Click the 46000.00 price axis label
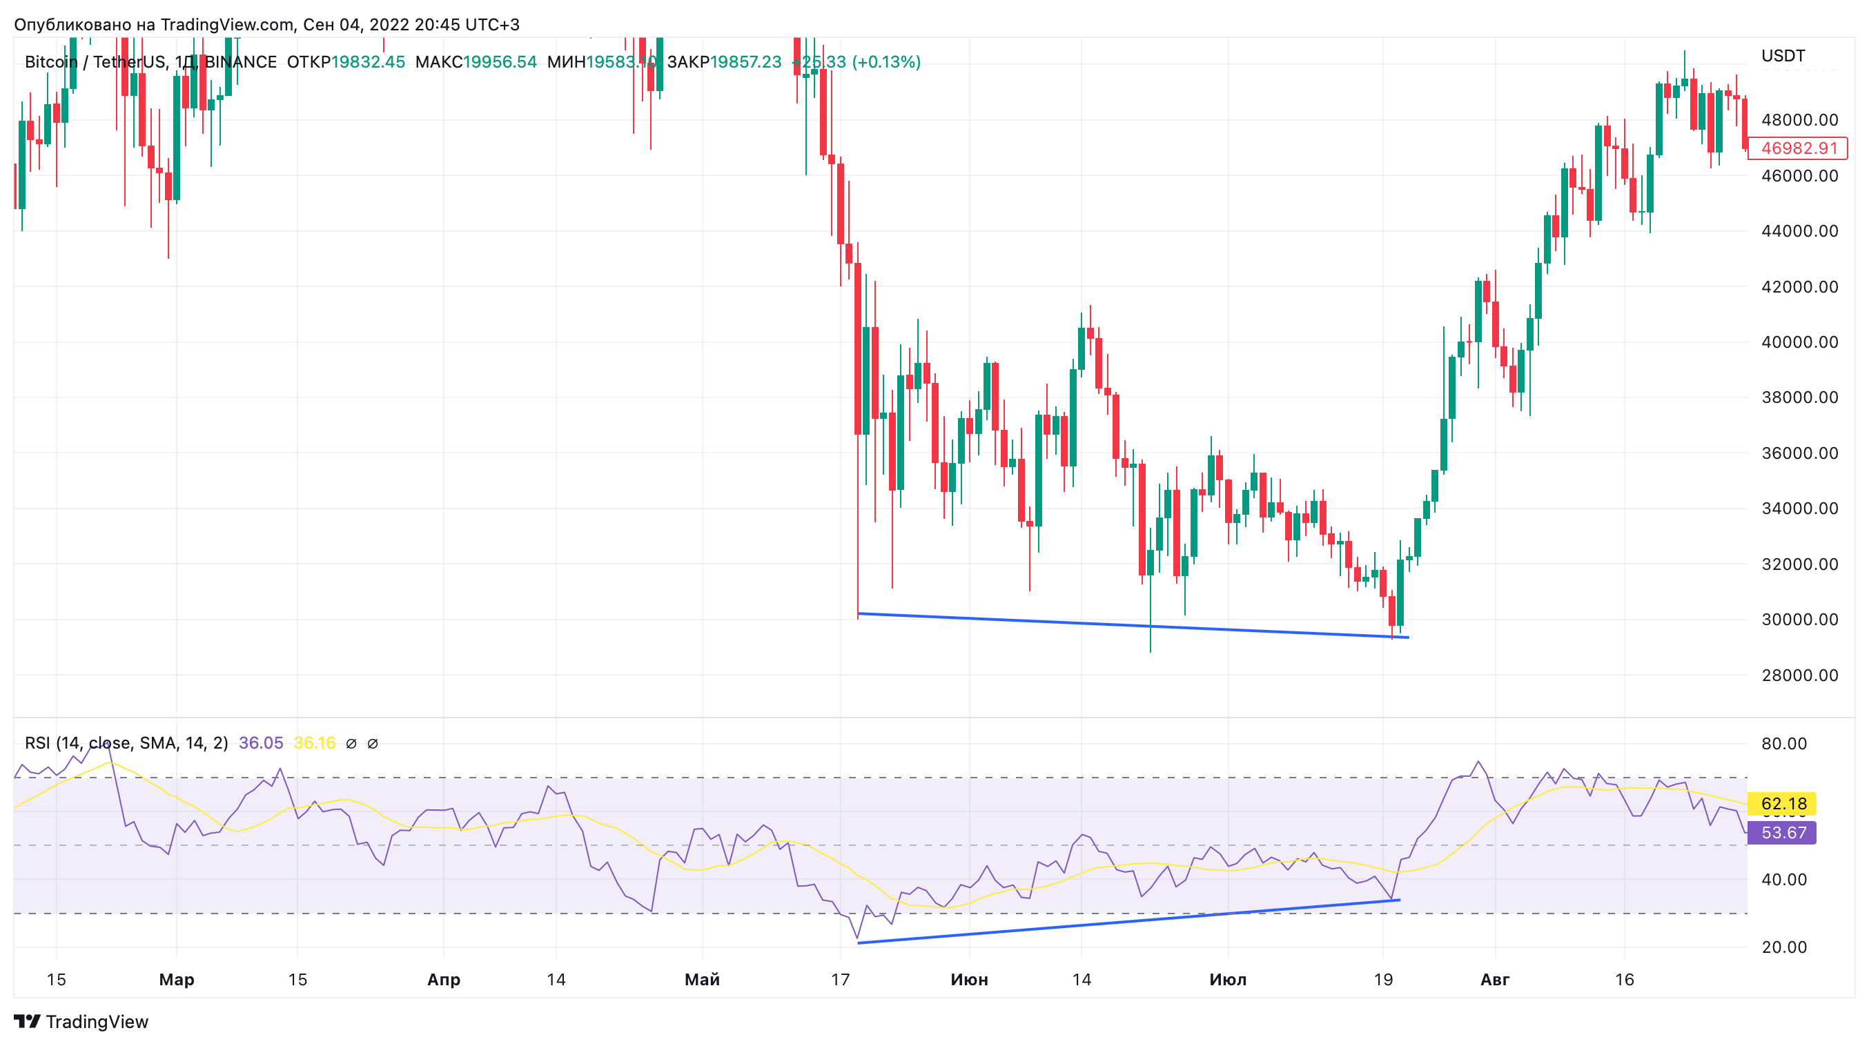Image resolution: width=1869 pixels, height=1046 pixels. point(1799,175)
